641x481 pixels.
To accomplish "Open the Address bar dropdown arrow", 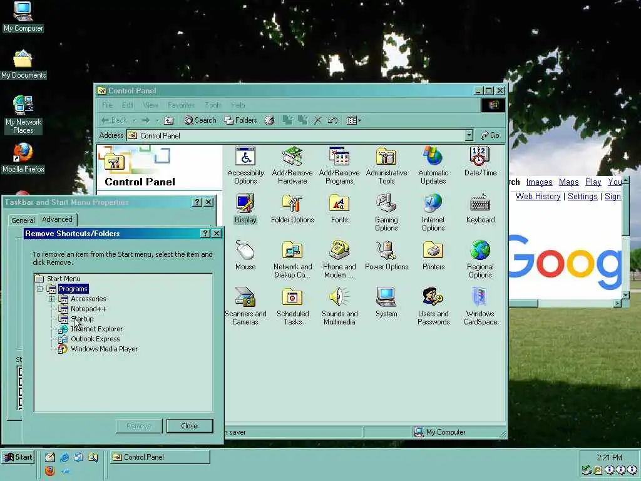I will coord(469,135).
